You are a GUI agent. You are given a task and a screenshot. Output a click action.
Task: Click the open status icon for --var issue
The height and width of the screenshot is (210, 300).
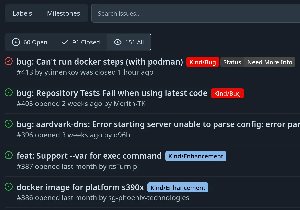(x=9, y=155)
